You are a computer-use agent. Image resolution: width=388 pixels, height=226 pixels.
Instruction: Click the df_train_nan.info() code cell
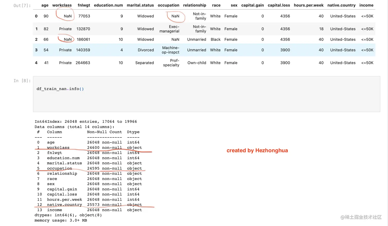pos(207,94)
